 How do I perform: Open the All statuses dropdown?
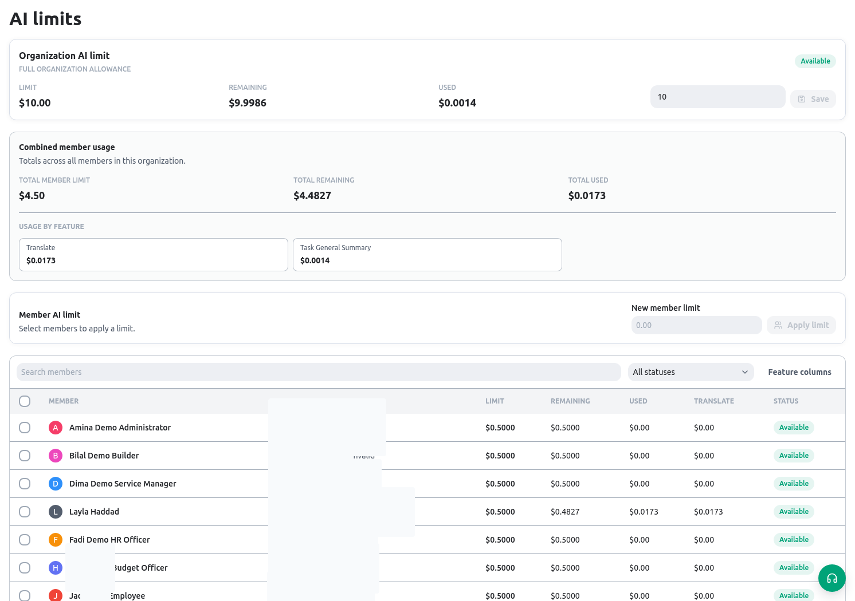pyautogui.click(x=691, y=372)
